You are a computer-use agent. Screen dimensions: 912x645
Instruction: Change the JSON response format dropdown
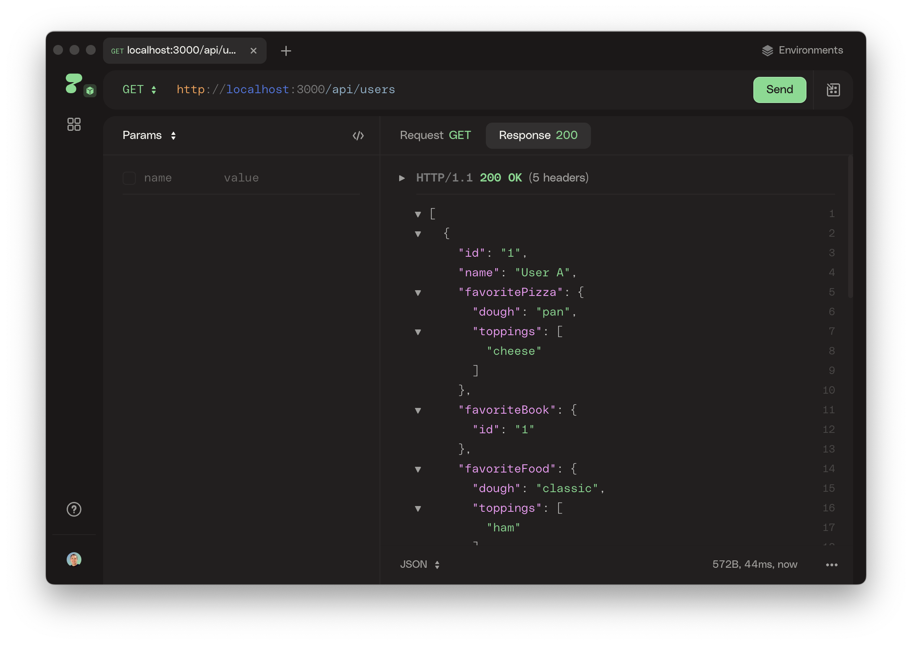point(420,564)
